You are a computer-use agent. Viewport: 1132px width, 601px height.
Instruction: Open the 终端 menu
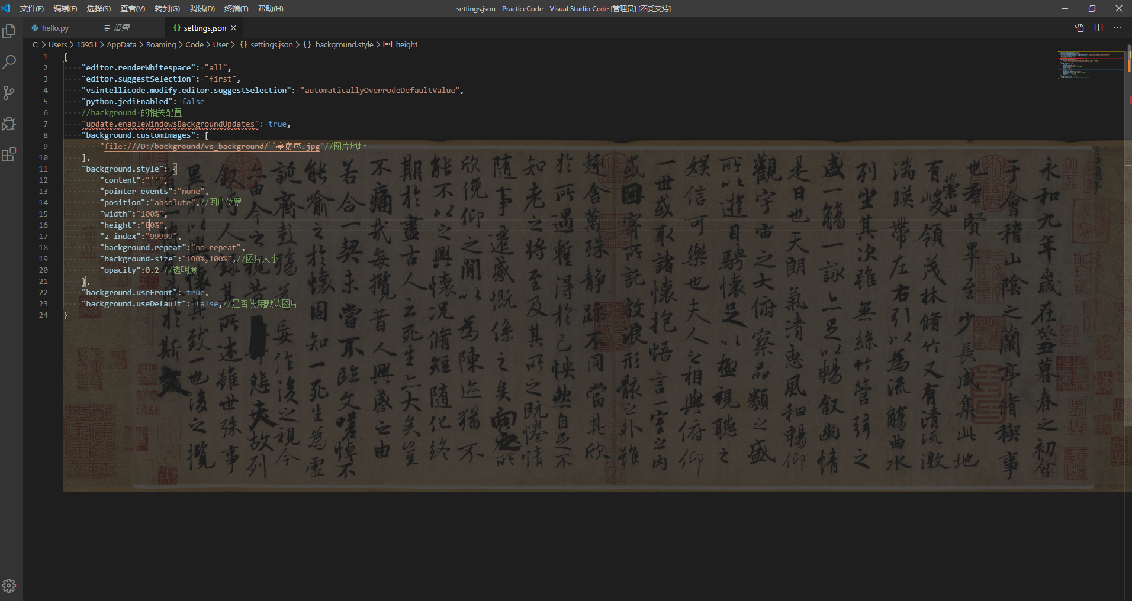pyautogui.click(x=236, y=8)
